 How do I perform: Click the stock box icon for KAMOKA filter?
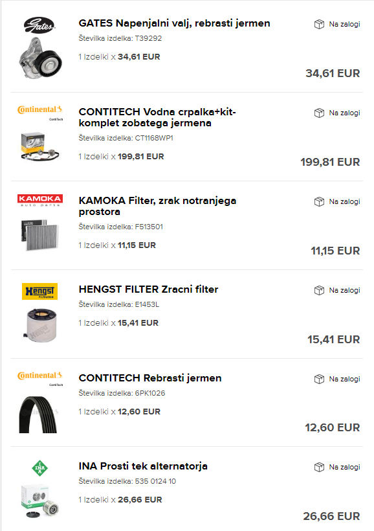(319, 202)
